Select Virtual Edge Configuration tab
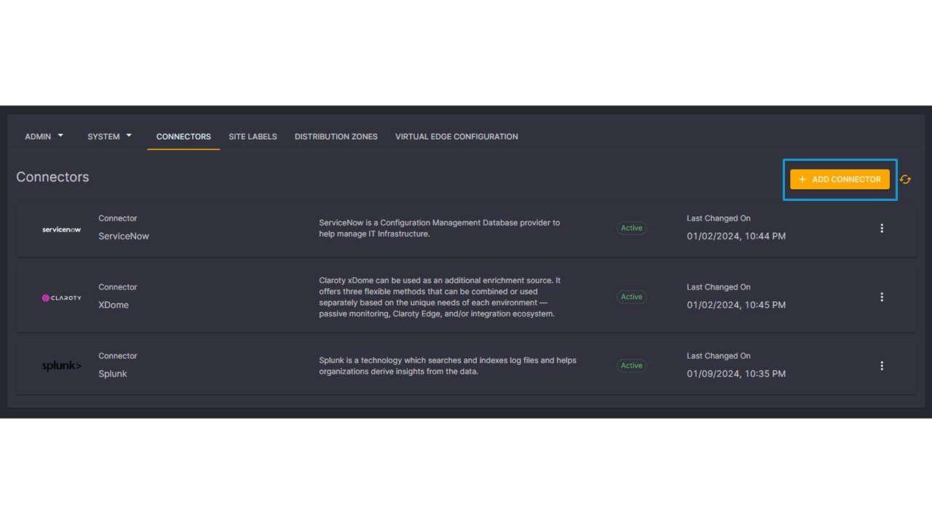This screenshot has width=932, height=524. (457, 136)
